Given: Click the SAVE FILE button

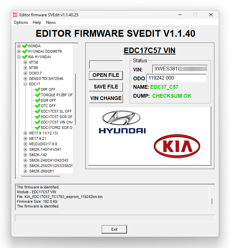Looking at the screenshot, I should (x=106, y=87).
